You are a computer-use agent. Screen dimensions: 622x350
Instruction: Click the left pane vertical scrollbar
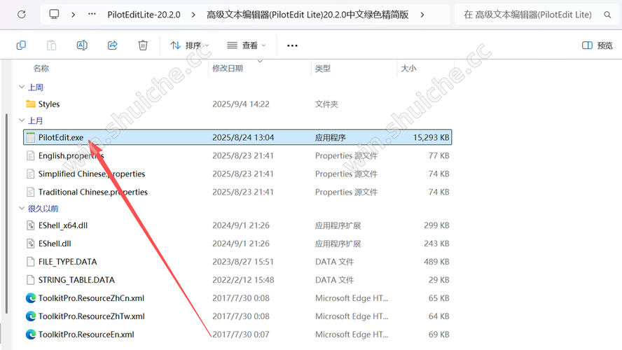click(6, 214)
